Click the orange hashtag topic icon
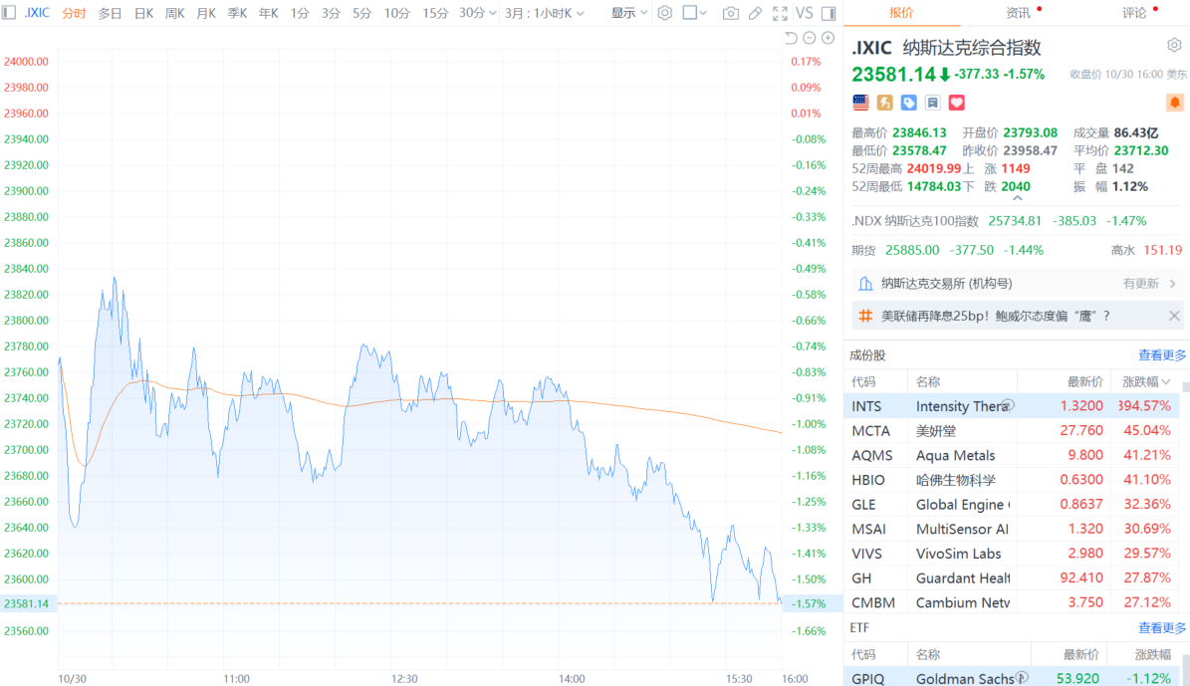1190x686 pixels. click(865, 316)
